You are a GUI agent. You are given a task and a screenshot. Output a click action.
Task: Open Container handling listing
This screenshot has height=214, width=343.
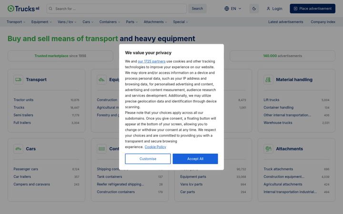(x=279, y=107)
